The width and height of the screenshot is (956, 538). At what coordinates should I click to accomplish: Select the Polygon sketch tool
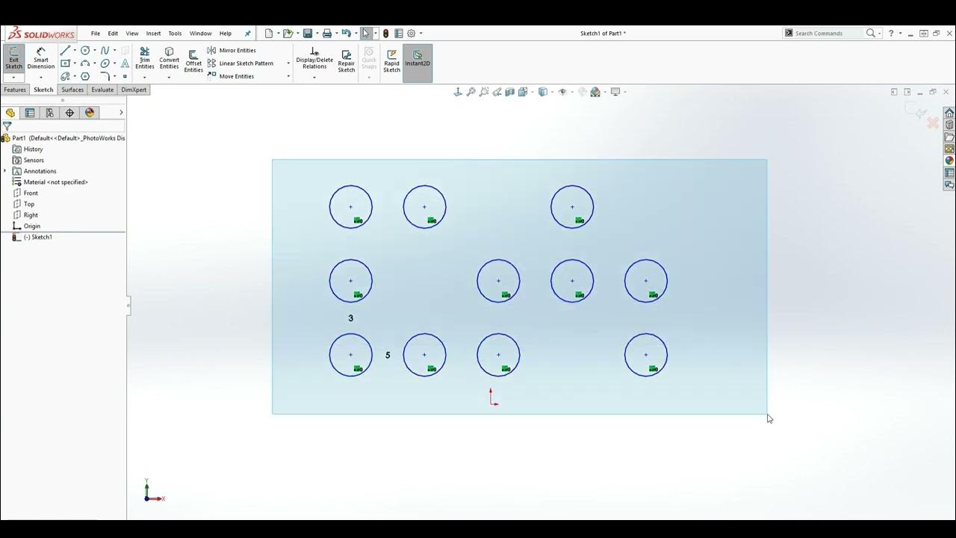[85, 76]
